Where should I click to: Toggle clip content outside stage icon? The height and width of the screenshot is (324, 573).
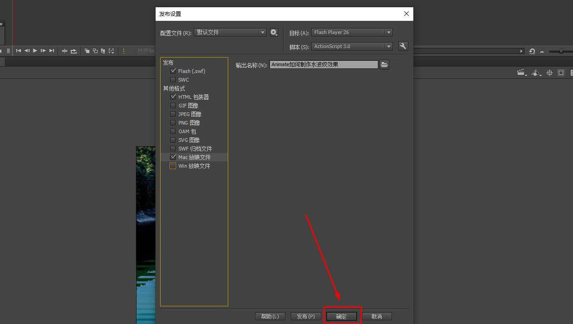tap(561, 73)
